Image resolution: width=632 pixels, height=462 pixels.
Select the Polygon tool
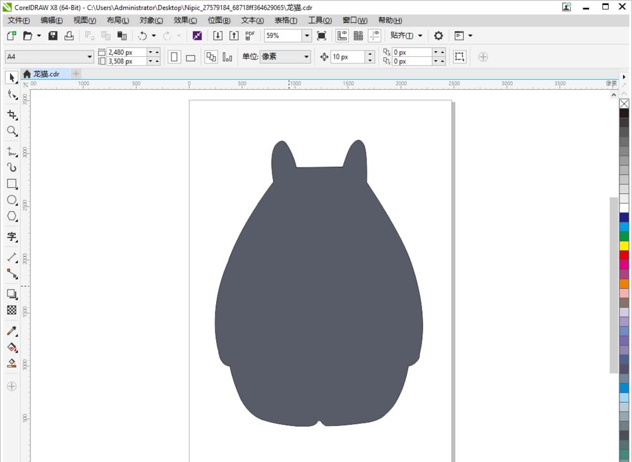tap(11, 217)
